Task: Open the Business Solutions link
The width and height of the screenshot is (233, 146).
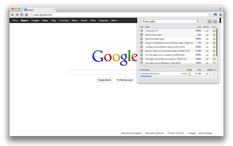Action: (x=155, y=133)
